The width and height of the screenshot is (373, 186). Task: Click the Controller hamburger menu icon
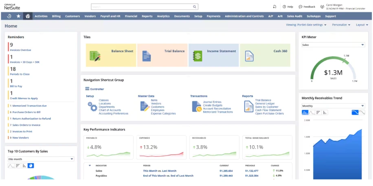click(x=87, y=89)
